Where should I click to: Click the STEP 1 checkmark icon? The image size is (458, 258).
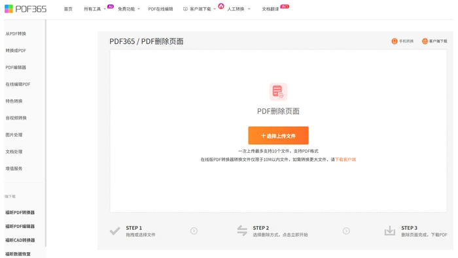click(114, 231)
